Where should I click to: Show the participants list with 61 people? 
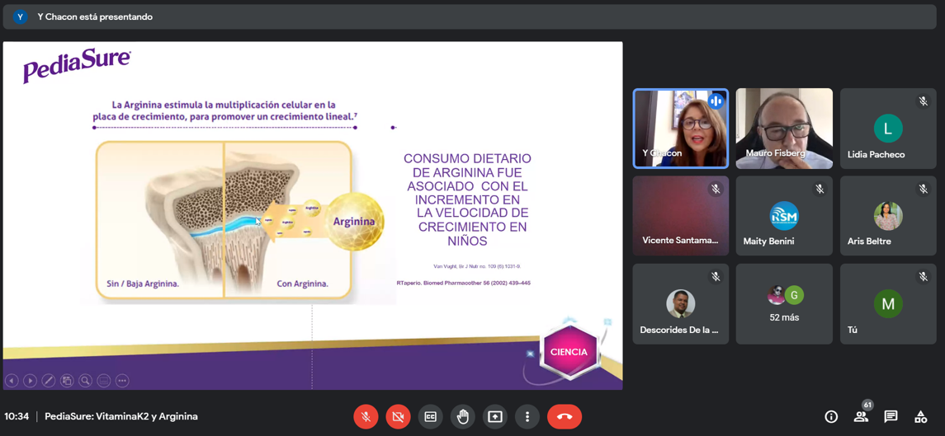tap(861, 417)
